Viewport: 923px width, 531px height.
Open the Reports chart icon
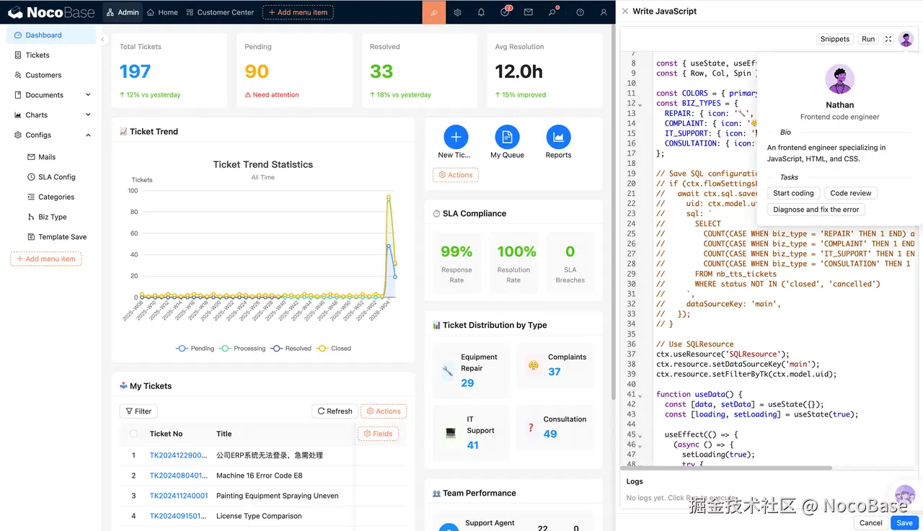click(x=558, y=137)
